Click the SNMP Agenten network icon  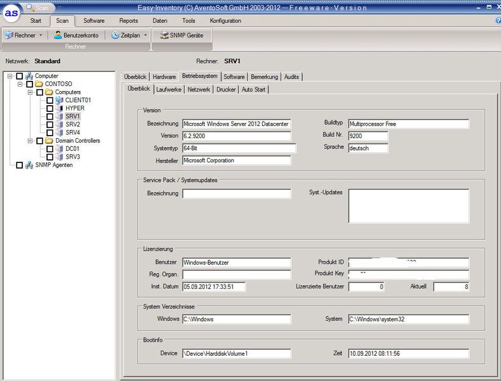[29, 165]
